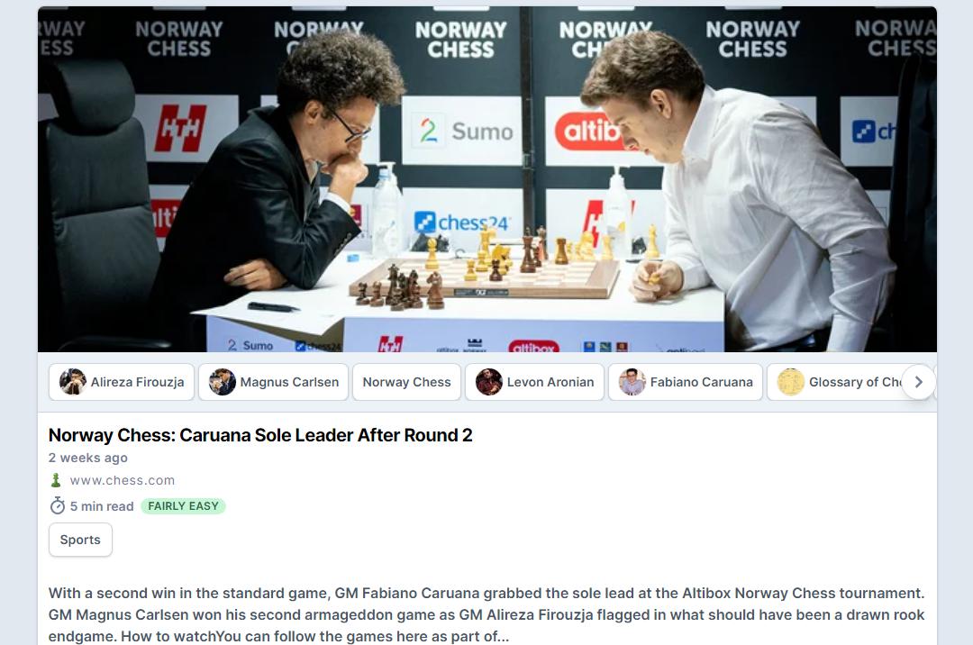Viewport: 973px width, 645px height.
Task: Click Magnus Carlsen avatar icon
Action: [223, 382]
